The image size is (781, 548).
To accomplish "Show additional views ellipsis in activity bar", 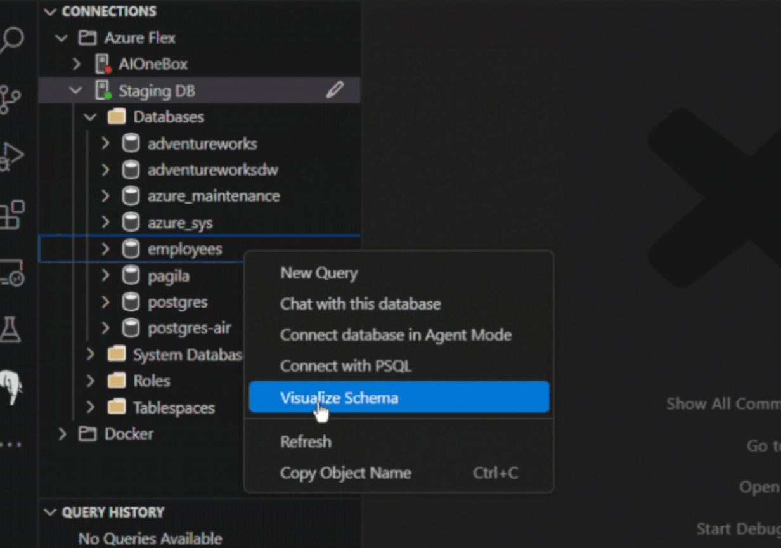I will [x=11, y=444].
